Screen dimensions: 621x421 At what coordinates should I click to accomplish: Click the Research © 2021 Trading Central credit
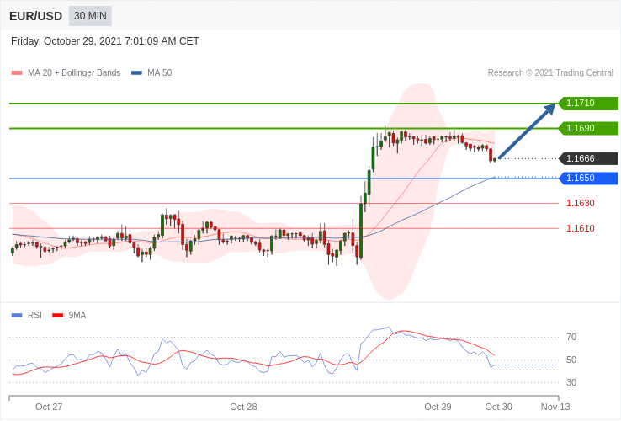(x=550, y=73)
